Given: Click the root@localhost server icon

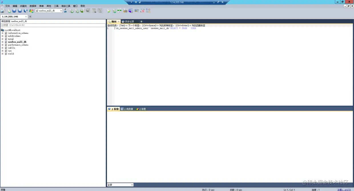Looking at the screenshot, I should point(3,30).
